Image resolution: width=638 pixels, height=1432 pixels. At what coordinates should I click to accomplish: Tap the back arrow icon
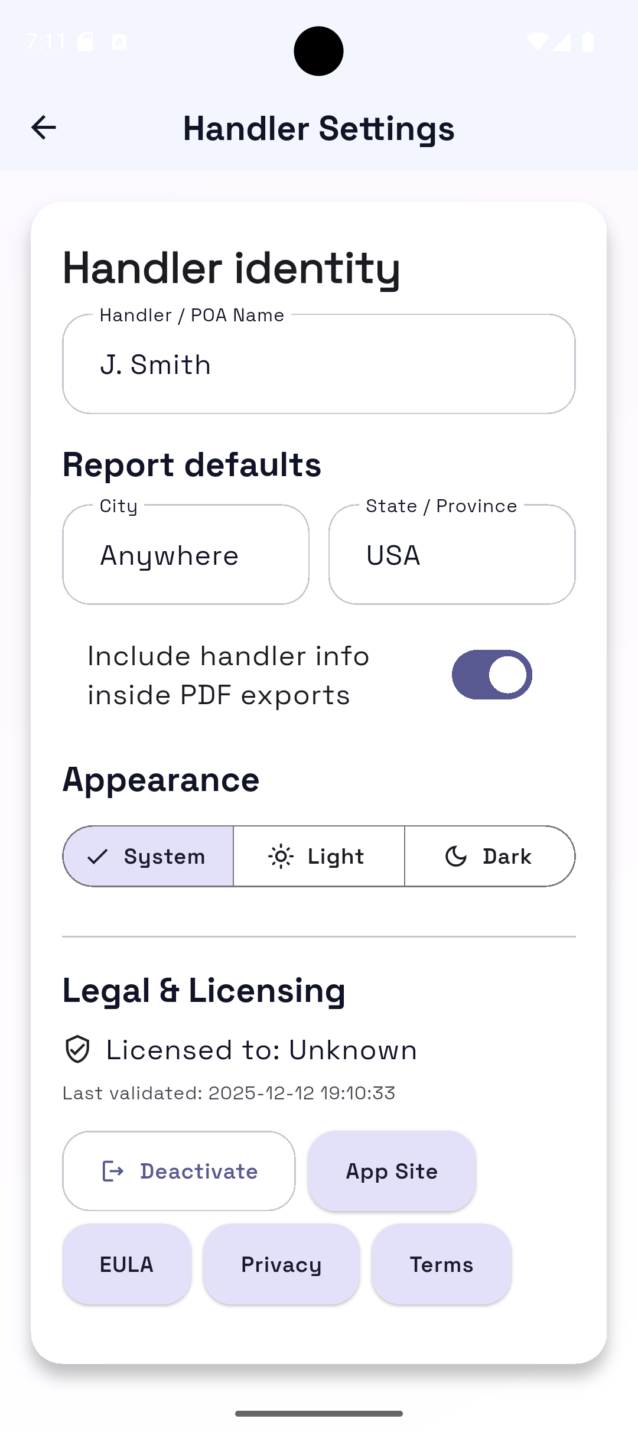(x=43, y=127)
